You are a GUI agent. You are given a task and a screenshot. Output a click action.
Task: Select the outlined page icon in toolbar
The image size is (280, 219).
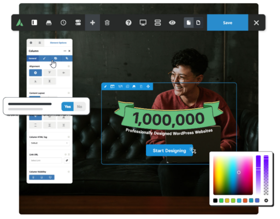click(x=198, y=23)
